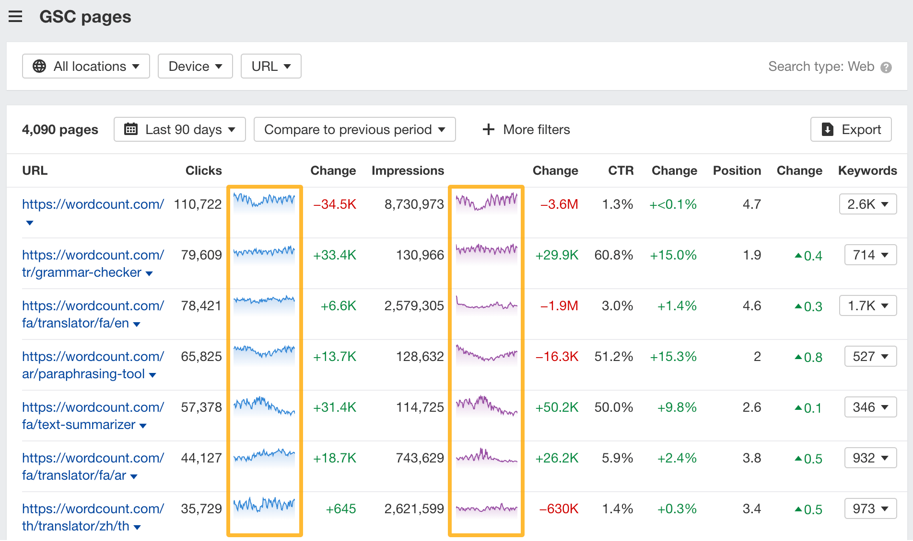Open the tr/grammar-checker page link

coord(82,272)
